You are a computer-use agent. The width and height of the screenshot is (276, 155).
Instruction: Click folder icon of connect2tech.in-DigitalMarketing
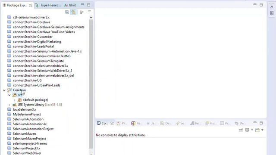9,41
